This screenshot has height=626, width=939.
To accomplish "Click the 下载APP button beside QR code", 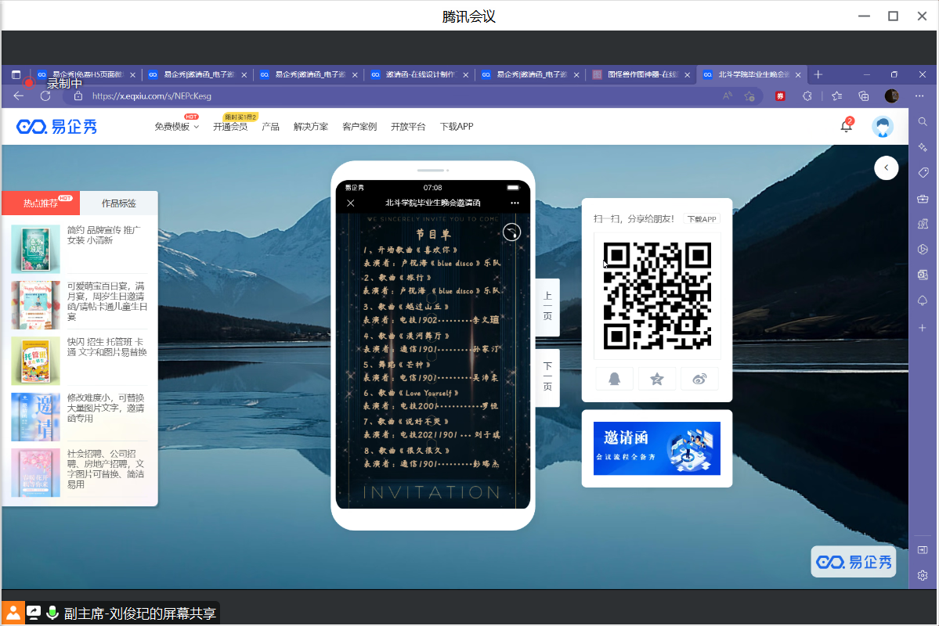I will point(701,219).
